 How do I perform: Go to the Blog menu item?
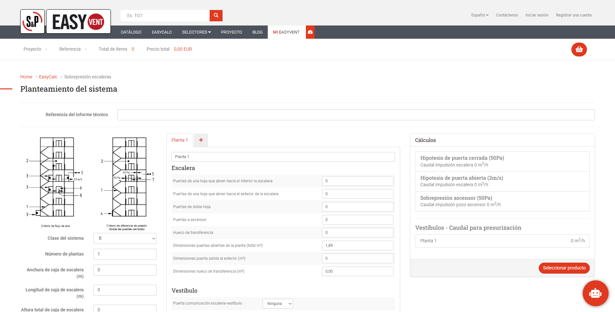(257, 32)
